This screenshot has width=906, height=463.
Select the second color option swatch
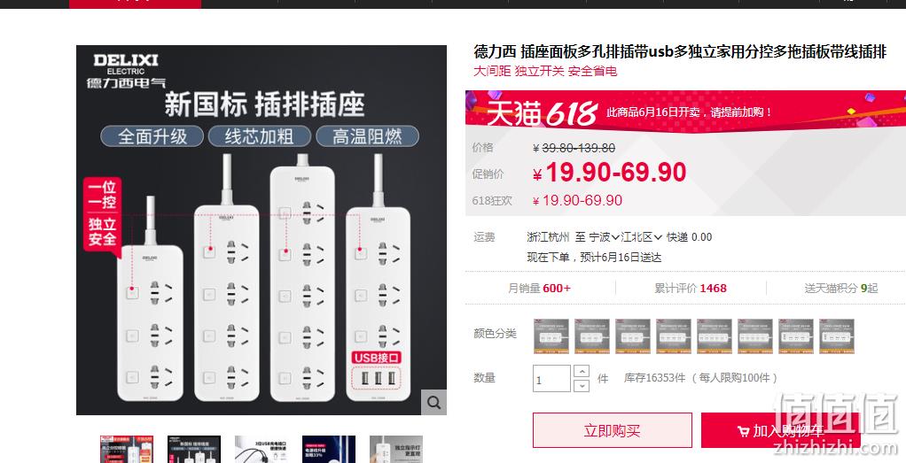pos(592,336)
